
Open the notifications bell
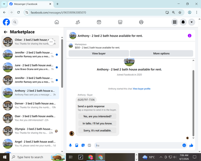tap(183, 22)
